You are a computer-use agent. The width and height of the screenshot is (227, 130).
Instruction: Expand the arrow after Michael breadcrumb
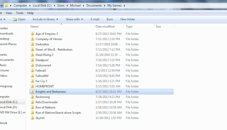click(x=83, y=5)
